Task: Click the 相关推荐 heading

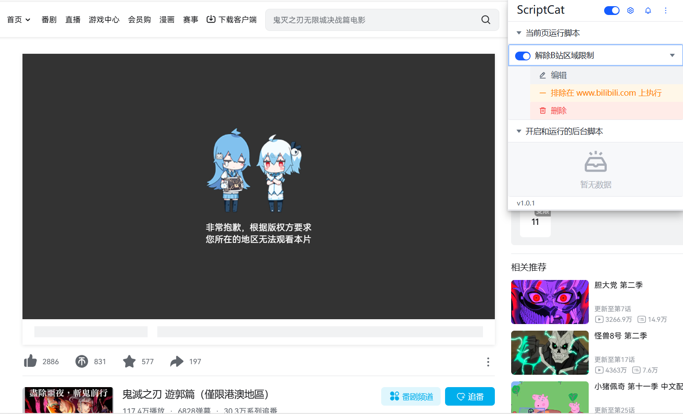Action: click(529, 267)
